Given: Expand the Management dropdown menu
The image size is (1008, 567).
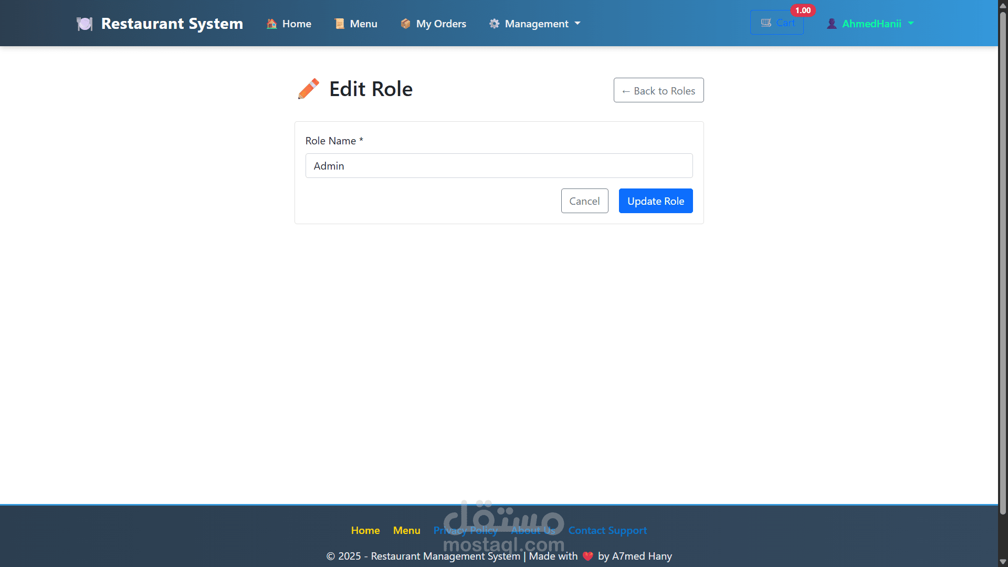Looking at the screenshot, I should (535, 24).
